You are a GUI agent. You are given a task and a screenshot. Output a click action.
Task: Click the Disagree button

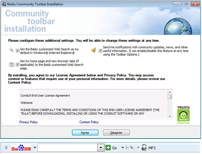click(116, 132)
